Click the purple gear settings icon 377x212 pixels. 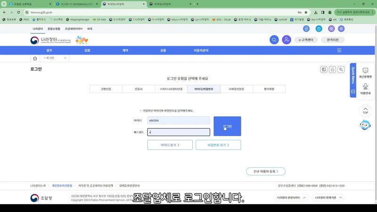341,29
